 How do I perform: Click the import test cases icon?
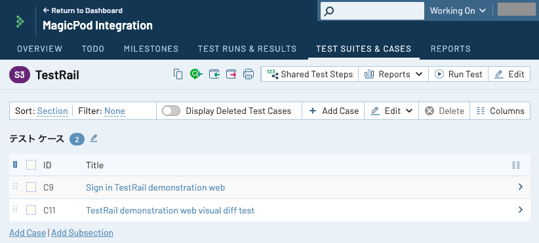[214, 74]
